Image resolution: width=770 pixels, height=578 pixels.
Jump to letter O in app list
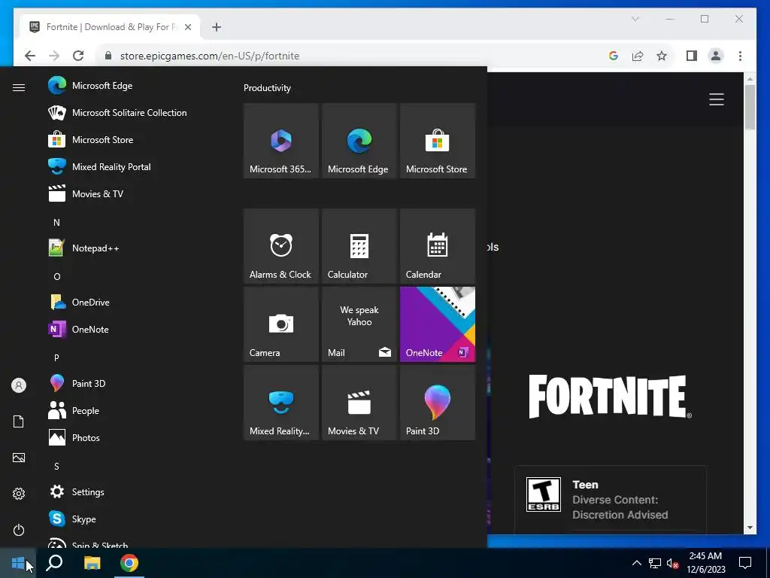click(56, 277)
